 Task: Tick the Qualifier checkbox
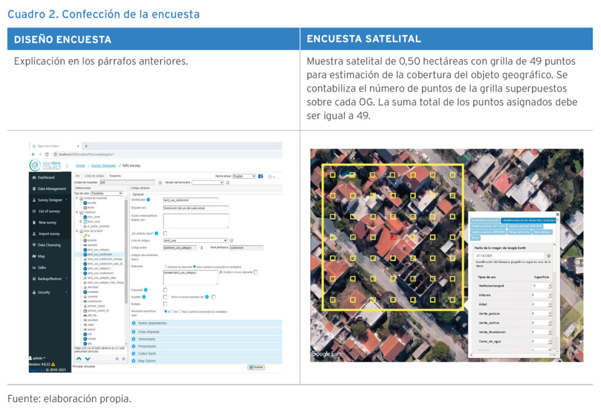coord(165,297)
